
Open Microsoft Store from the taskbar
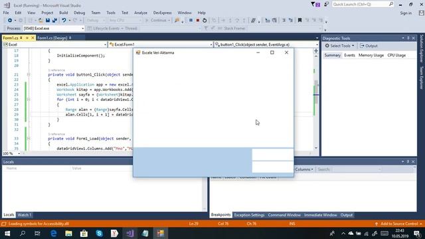[x=84, y=233]
